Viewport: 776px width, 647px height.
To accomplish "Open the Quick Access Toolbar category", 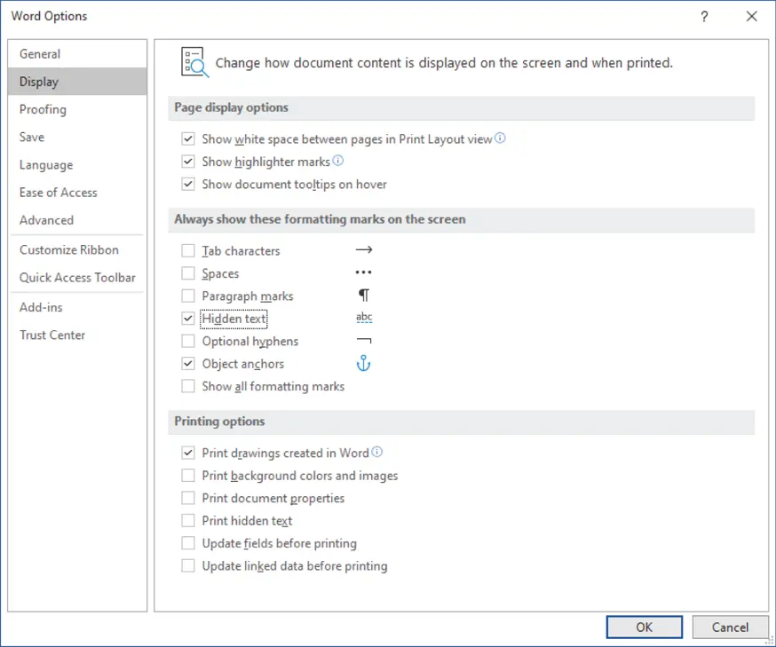I will tap(77, 278).
